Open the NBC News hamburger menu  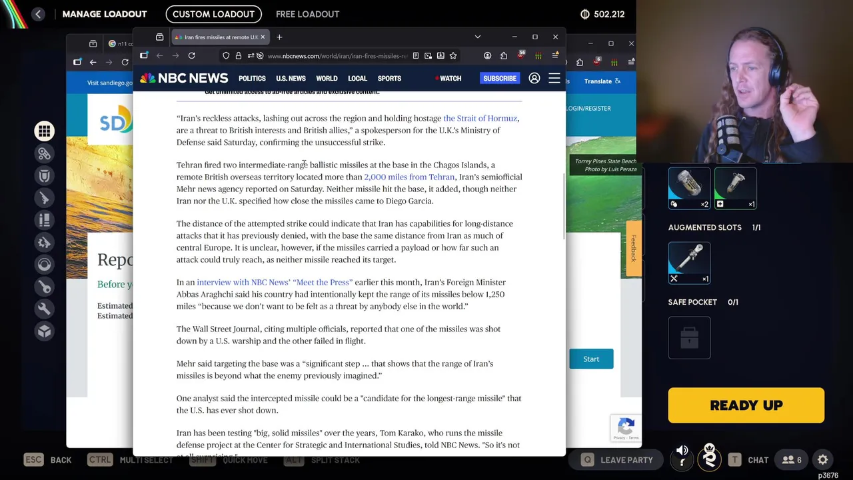554,79
